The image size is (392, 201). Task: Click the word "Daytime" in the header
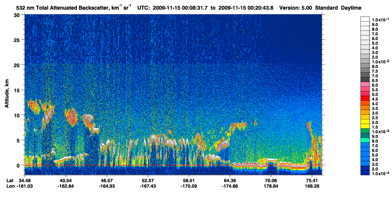pyautogui.click(x=351, y=8)
